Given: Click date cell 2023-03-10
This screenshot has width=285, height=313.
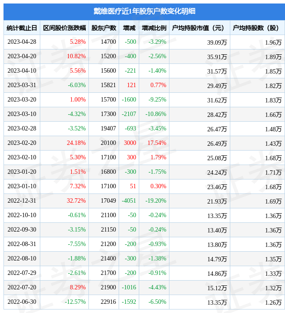Looking at the screenshot, I should tap(22, 114).
